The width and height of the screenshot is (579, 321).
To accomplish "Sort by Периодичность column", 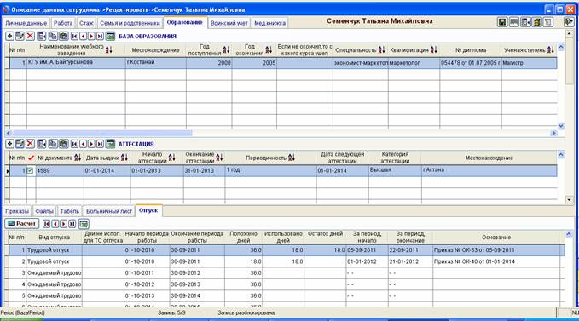I will pyautogui.click(x=292, y=158).
